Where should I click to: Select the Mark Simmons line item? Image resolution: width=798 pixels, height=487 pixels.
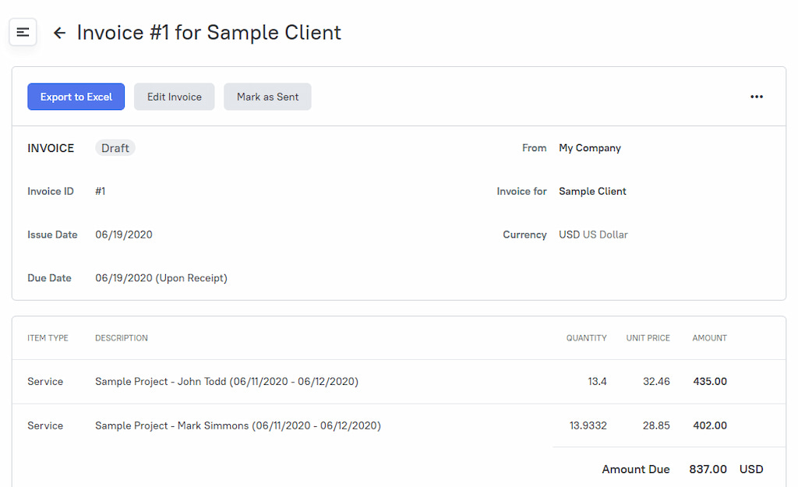[238, 425]
